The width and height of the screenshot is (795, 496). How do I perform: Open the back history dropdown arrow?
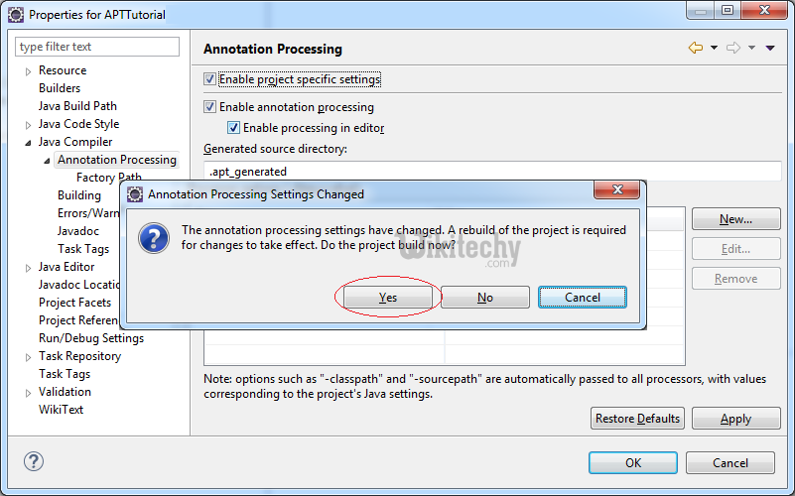click(714, 48)
